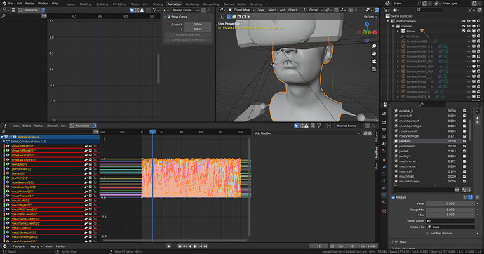Tick the Add Rest Position checkbox
The width and height of the screenshot is (484, 254).
[428, 234]
